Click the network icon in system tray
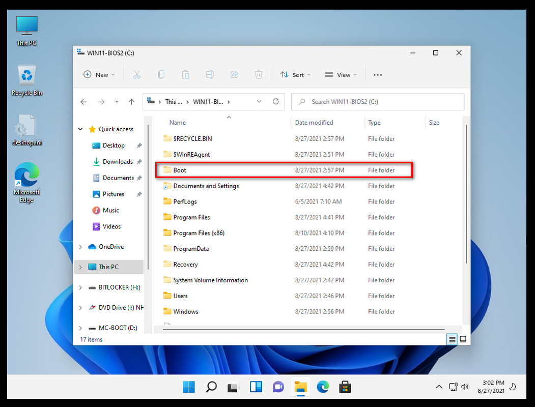 tap(453, 387)
